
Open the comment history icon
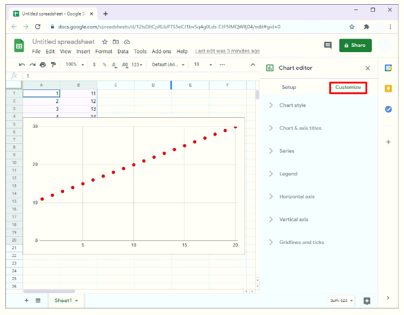327,45
